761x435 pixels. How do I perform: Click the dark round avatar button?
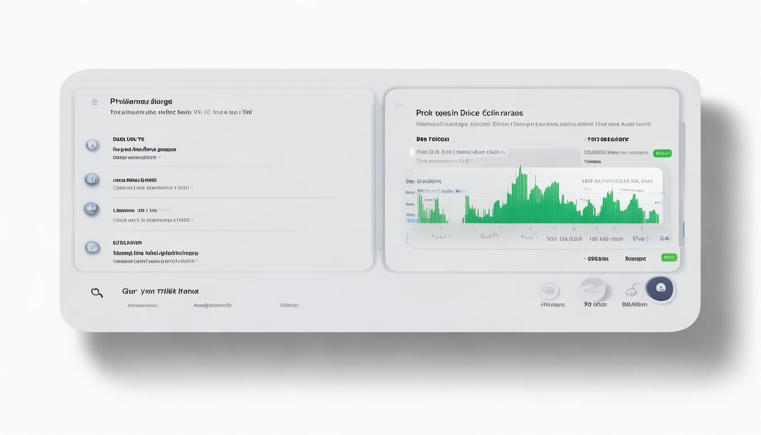[x=660, y=288]
